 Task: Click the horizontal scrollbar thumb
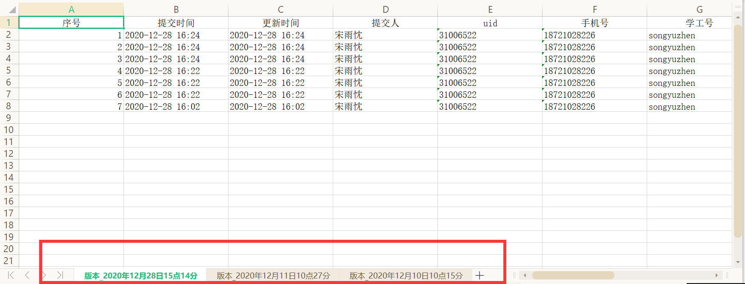pos(573,275)
